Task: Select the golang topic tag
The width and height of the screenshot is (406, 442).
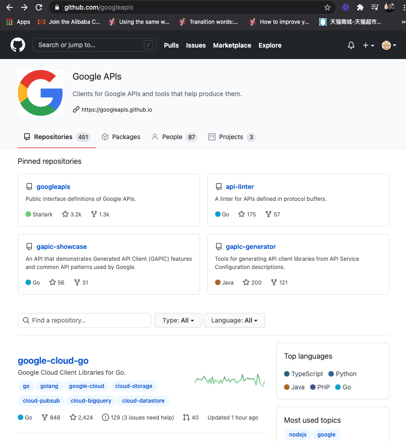Action: click(49, 386)
